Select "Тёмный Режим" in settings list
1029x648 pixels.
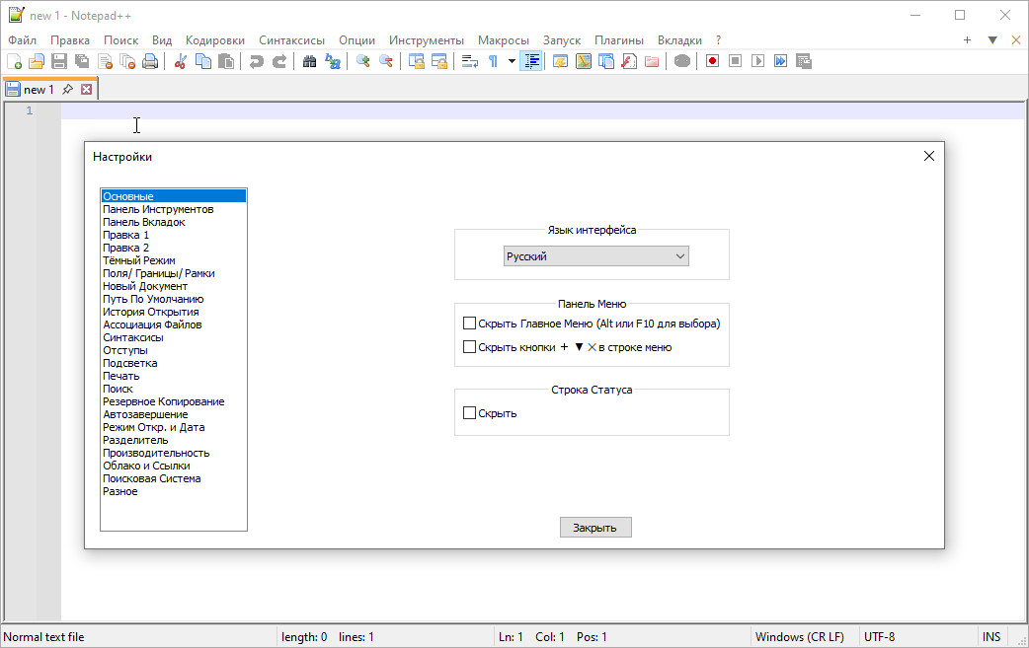139,260
